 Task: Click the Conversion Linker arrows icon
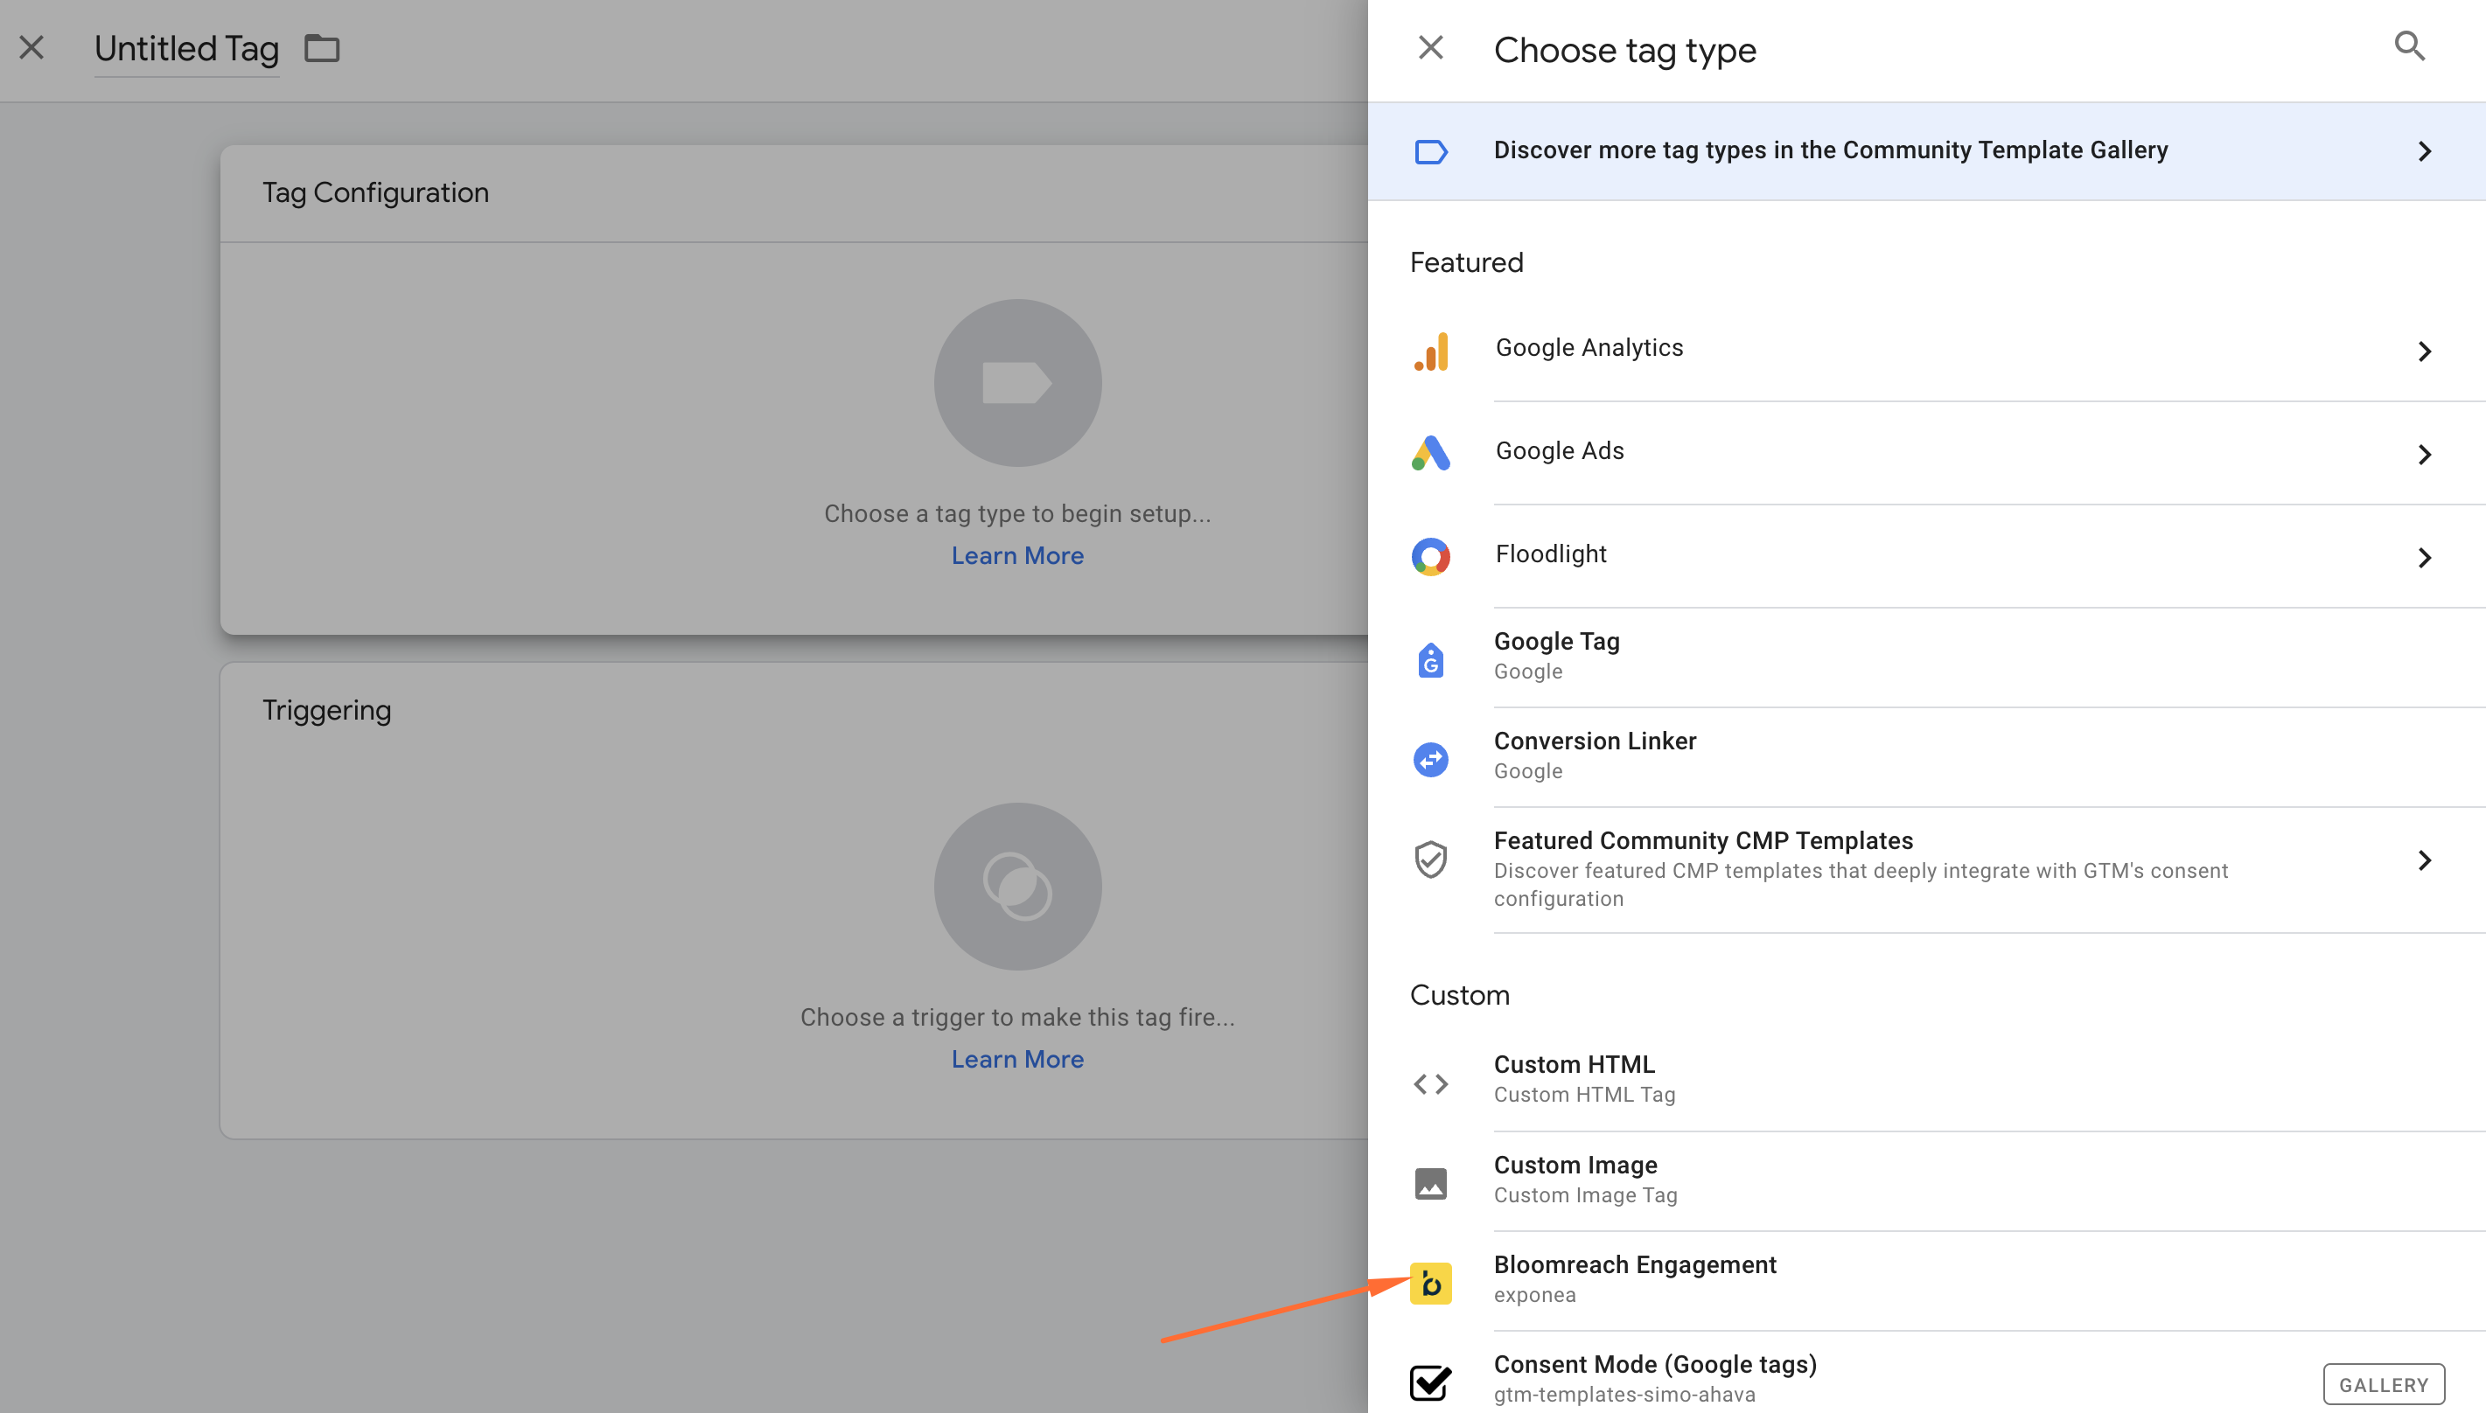(1431, 759)
